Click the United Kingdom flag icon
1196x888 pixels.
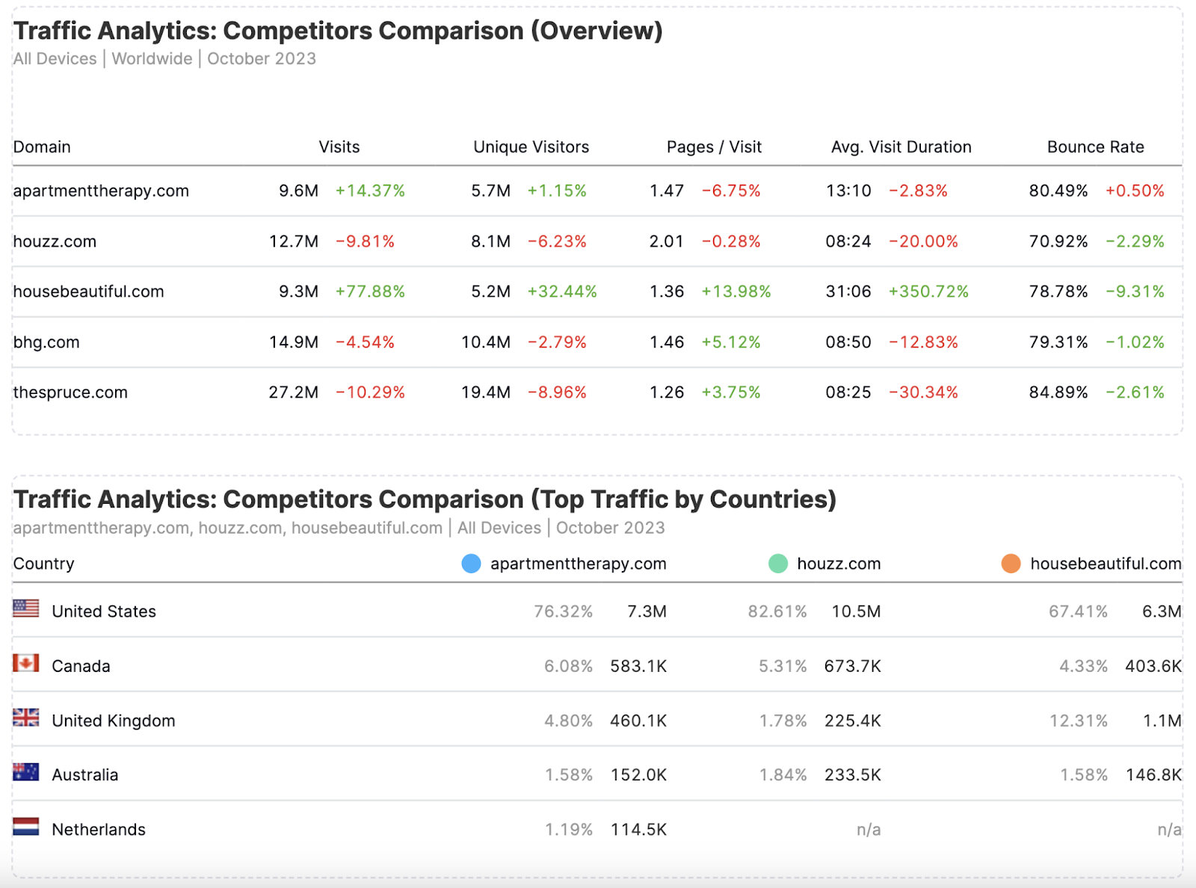coord(26,718)
